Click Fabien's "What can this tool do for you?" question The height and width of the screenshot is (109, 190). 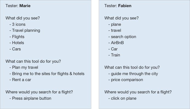[132, 67]
